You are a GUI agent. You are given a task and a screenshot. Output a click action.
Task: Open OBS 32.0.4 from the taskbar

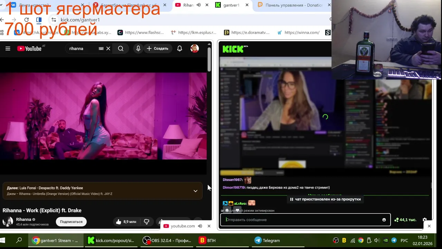click(167, 240)
